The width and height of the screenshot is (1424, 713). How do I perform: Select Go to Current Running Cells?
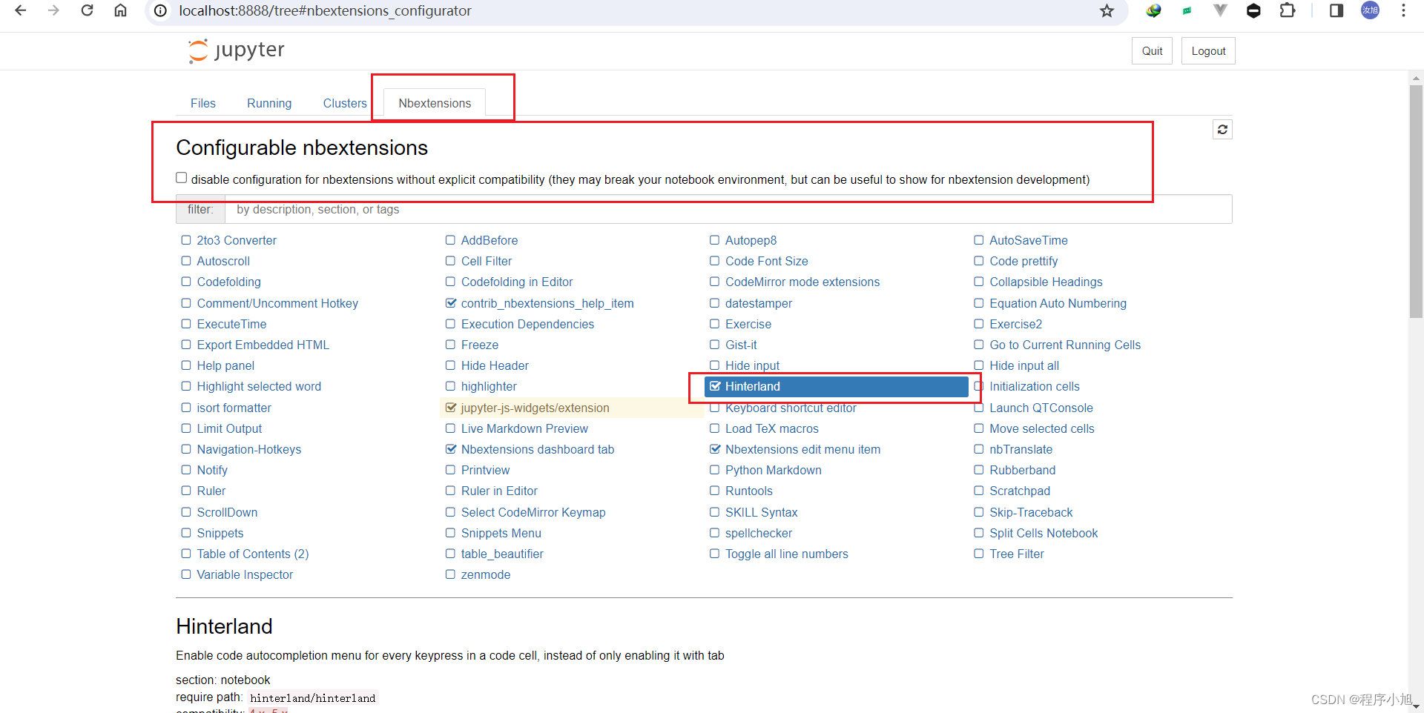pyautogui.click(x=1065, y=345)
